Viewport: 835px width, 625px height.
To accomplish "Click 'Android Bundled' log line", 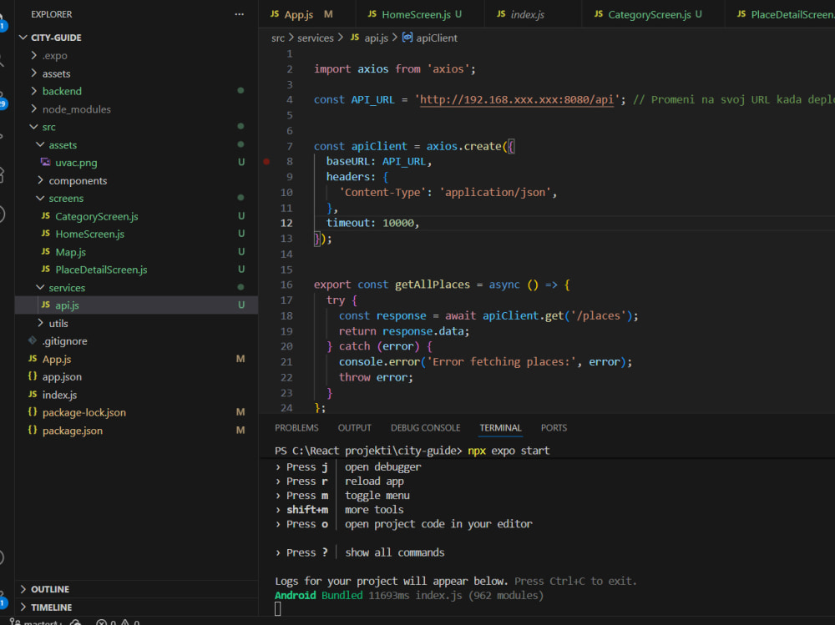I will (409, 595).
